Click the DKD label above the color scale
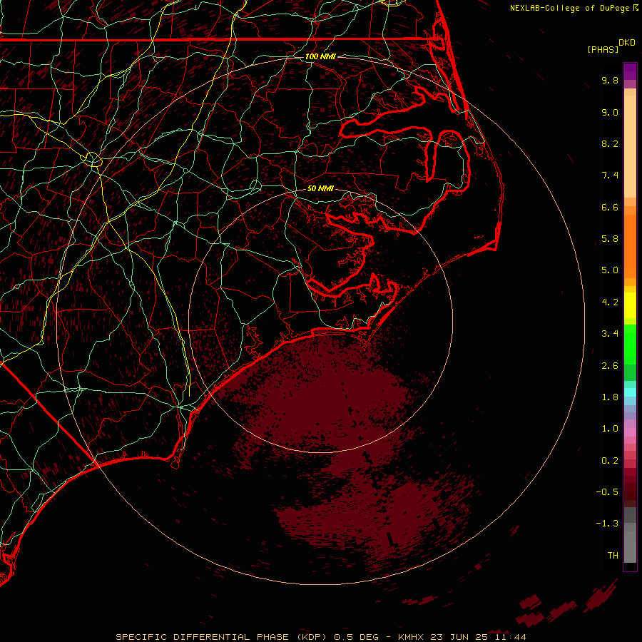 (x=627, y=43)
